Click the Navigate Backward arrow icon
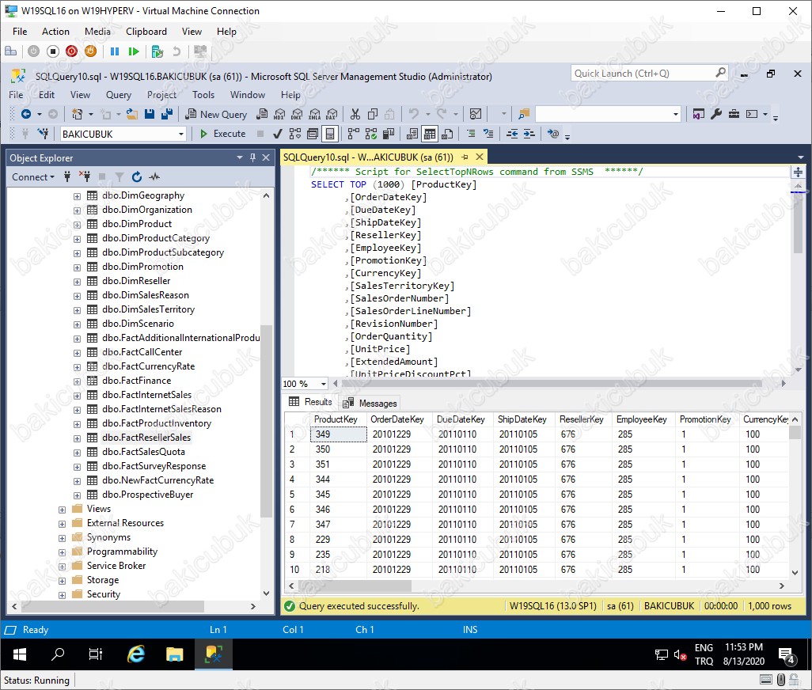Image resolution: width=812 pixels, height=690 pixels. [26, 115]
